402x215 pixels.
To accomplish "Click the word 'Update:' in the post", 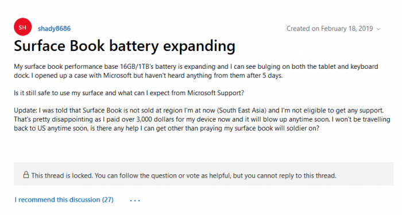I will (26, 110).
